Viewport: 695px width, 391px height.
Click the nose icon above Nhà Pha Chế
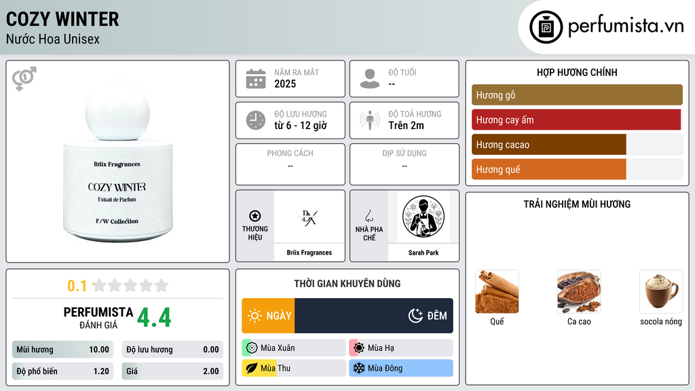369,216
